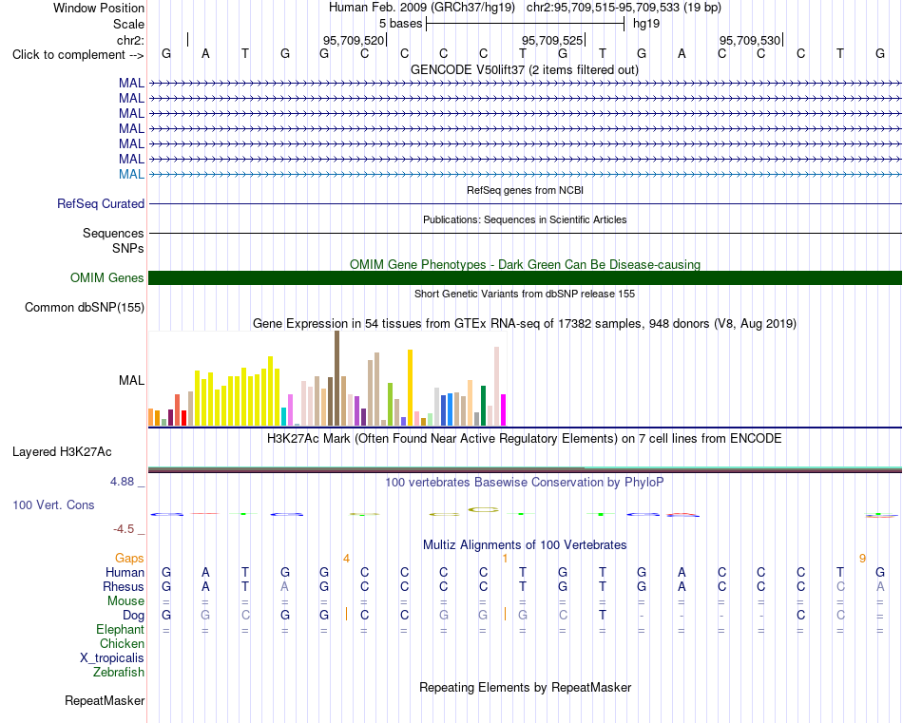Screen dimensions: 903x723
Task: Click the orange gap number 1
Action: [x=505, y=559]
